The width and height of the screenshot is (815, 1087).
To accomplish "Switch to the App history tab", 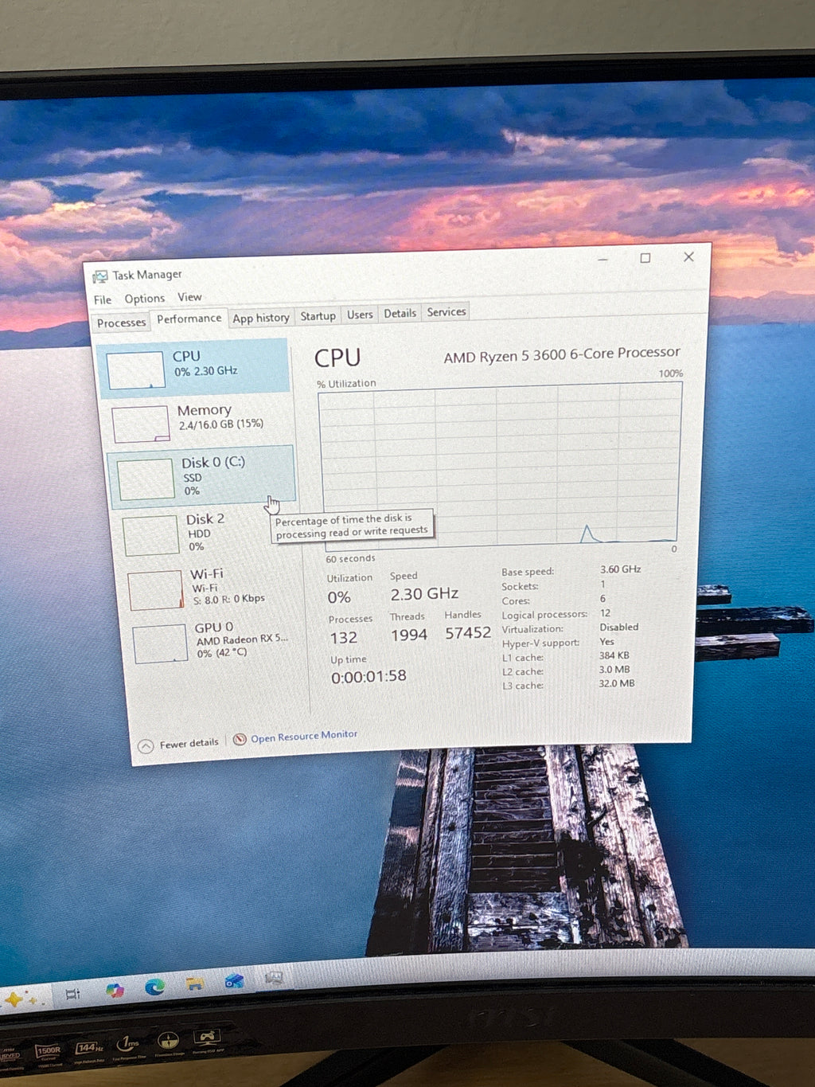I will 261,318.
